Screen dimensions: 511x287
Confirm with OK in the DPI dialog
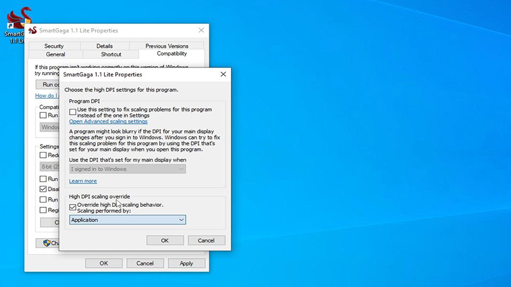coord(165,240)
